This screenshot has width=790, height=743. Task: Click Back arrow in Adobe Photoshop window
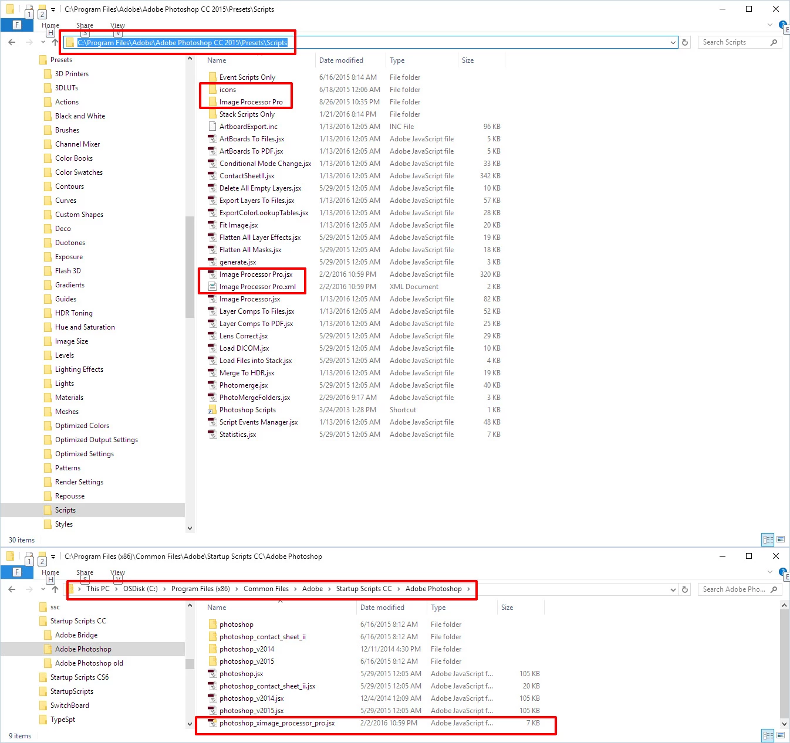[x=12, y=589]
